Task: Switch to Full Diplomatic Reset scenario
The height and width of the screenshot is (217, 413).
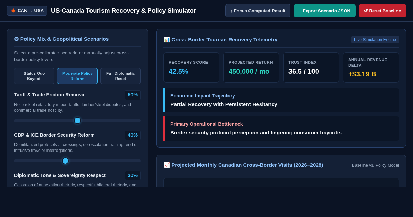Action: pos(120,76)
